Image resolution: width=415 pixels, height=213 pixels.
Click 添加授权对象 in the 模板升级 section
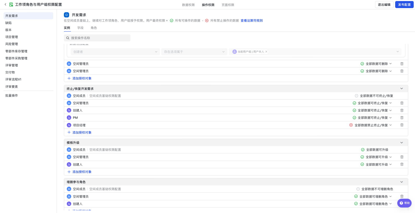point(80,172)
